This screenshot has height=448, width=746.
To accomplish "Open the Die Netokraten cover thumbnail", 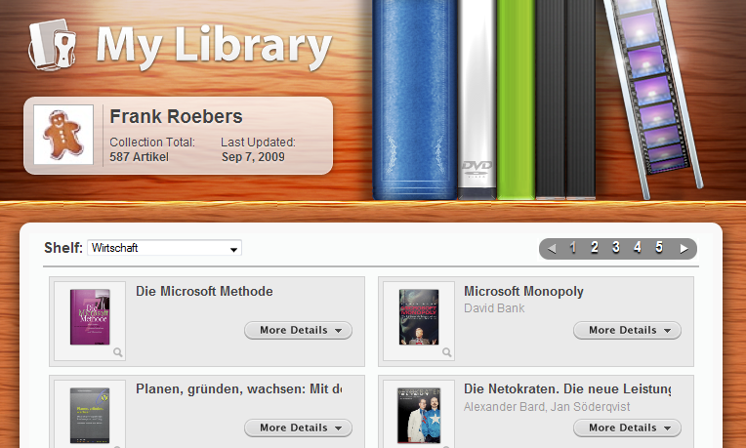I will tap(419, 415).
